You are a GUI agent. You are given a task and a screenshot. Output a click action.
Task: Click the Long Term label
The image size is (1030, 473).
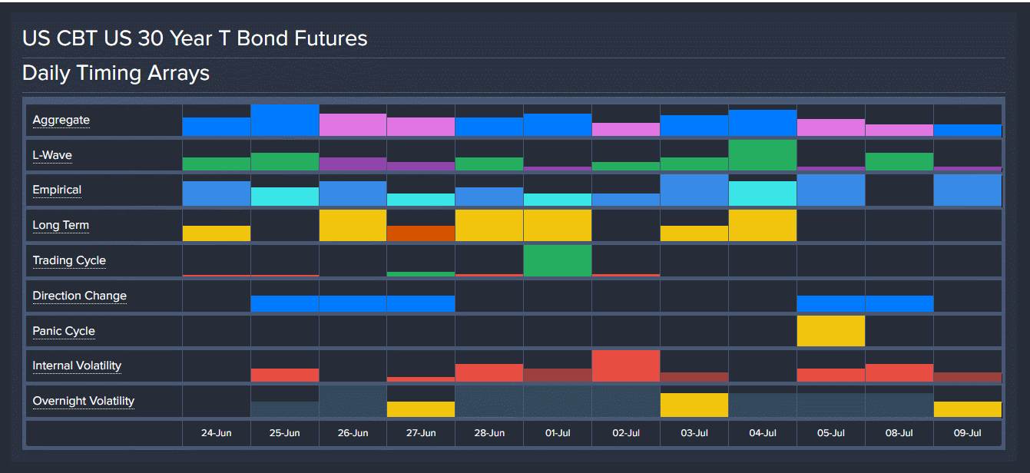(x=61, y=225)
